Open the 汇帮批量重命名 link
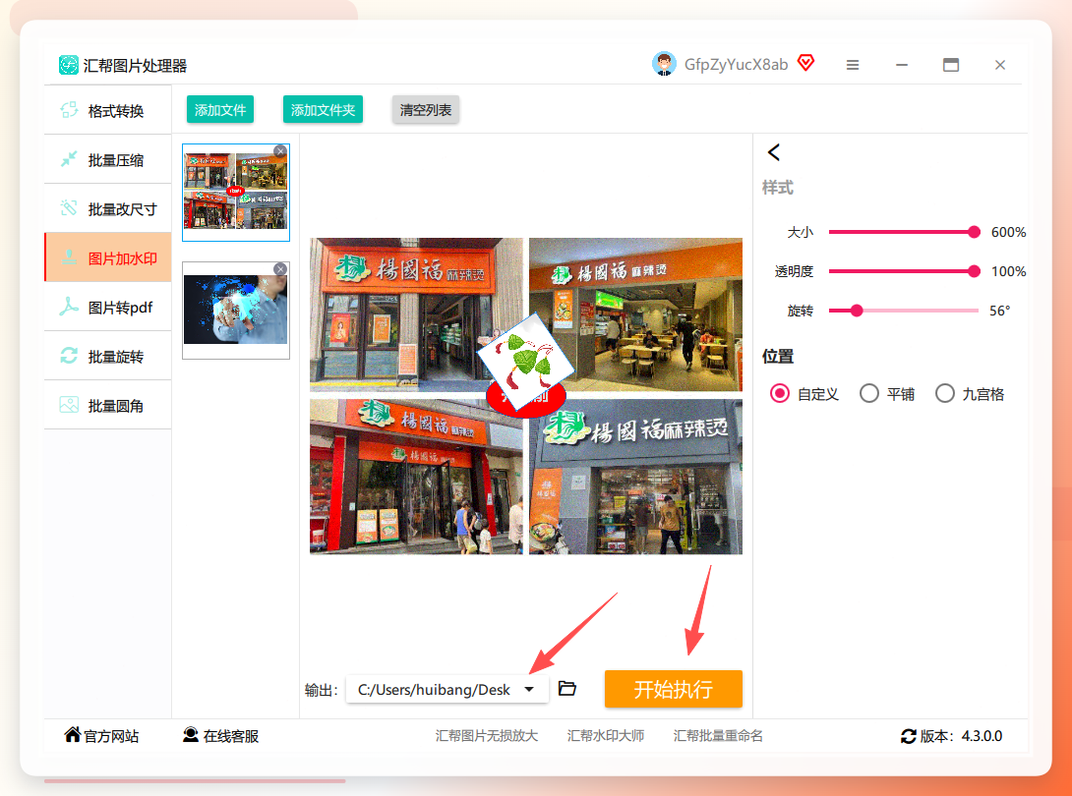 coord(718,736)
